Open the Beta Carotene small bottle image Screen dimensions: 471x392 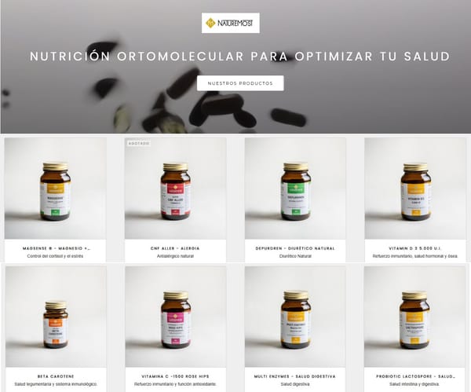(x=56, y=317)
